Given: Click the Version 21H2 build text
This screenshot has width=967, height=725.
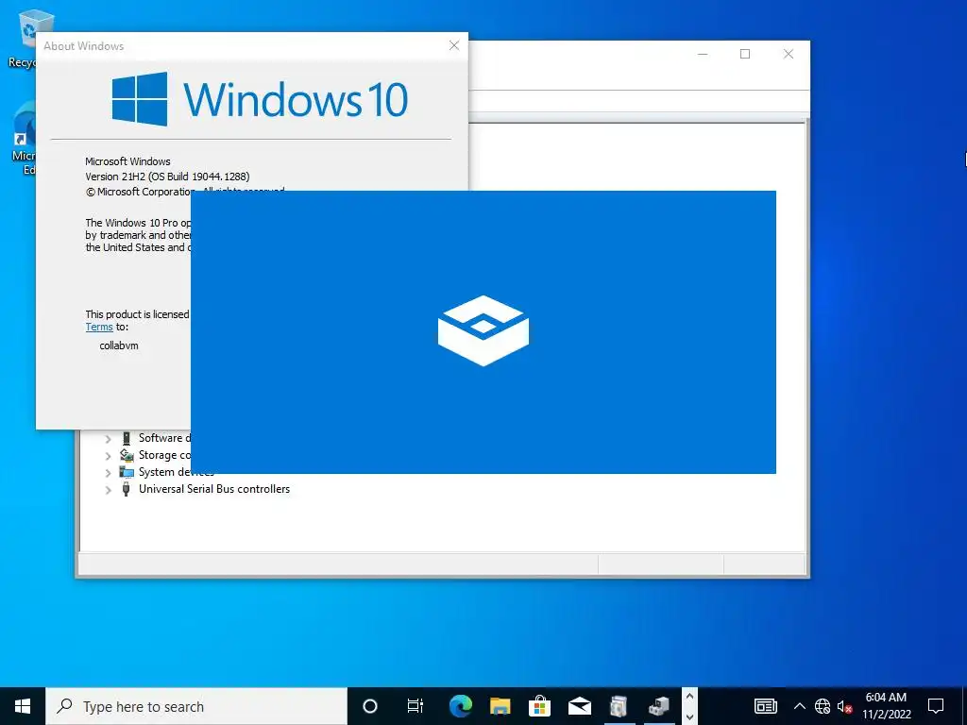Looking at the screenshot, I should 167,177.
